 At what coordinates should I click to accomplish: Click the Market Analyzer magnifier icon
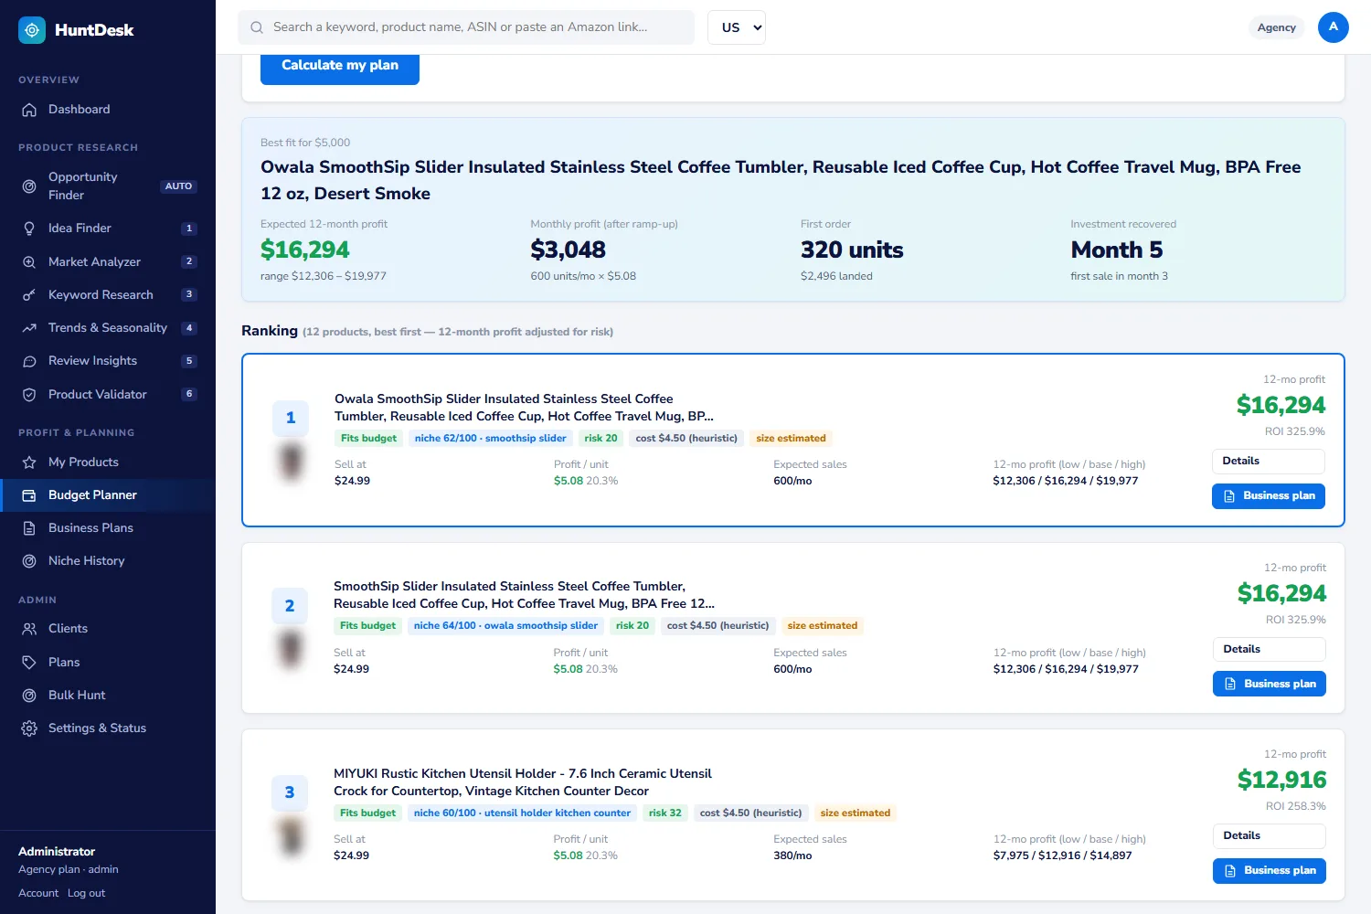point(29,262)
